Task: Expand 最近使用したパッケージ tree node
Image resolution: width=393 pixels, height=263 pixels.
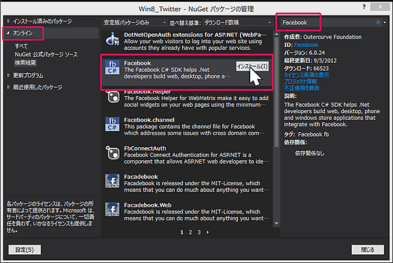Action: pyautogui.click(x=9, y=87)
